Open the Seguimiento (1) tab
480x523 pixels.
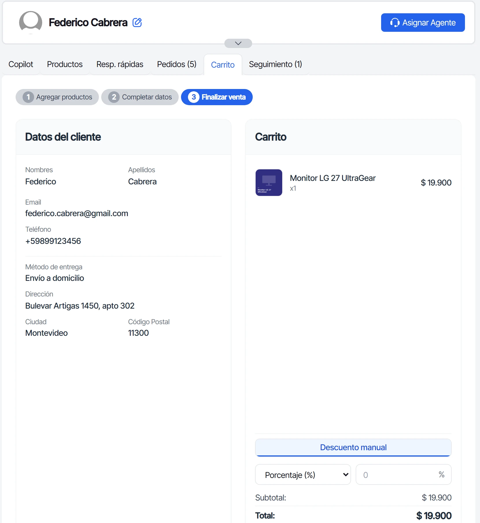[x=275, y=64]
